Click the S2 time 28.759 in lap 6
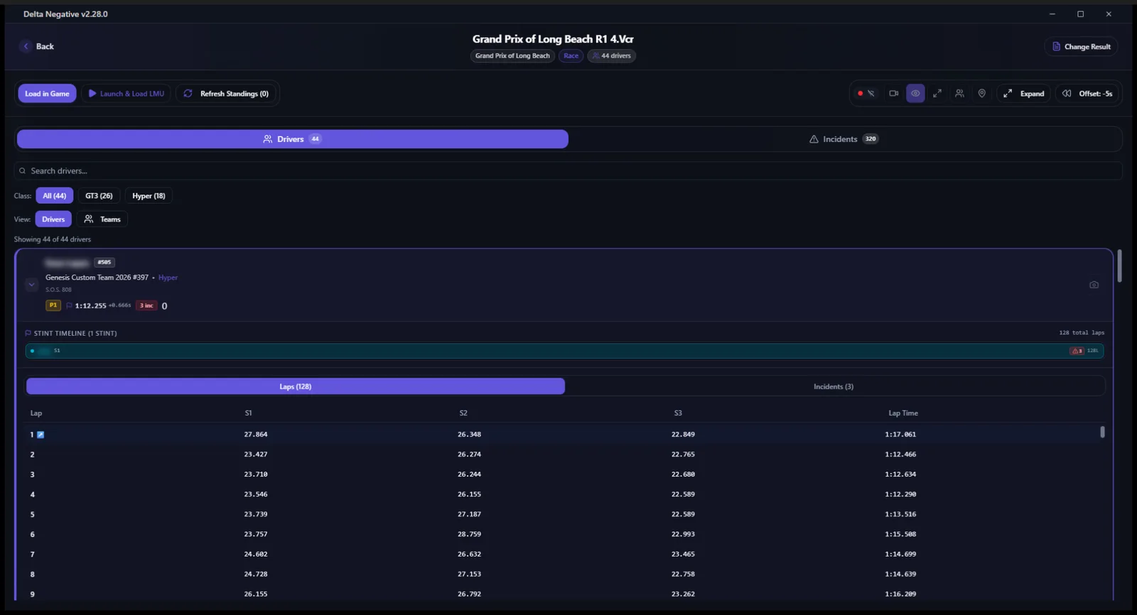This screenshot has height=615, width=1137. click(469, 534)
